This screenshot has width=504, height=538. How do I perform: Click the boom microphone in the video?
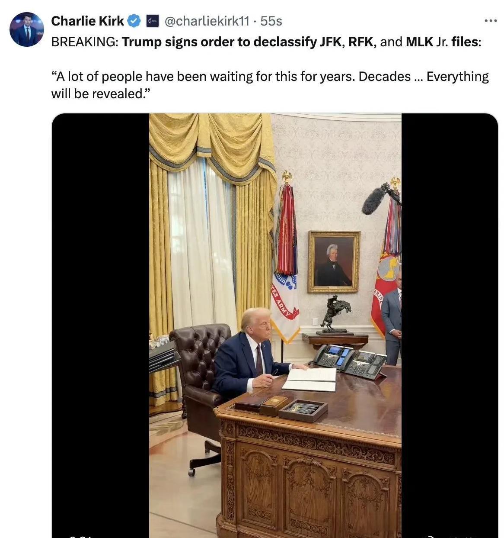pyautogui.click(x=374, y=200)
